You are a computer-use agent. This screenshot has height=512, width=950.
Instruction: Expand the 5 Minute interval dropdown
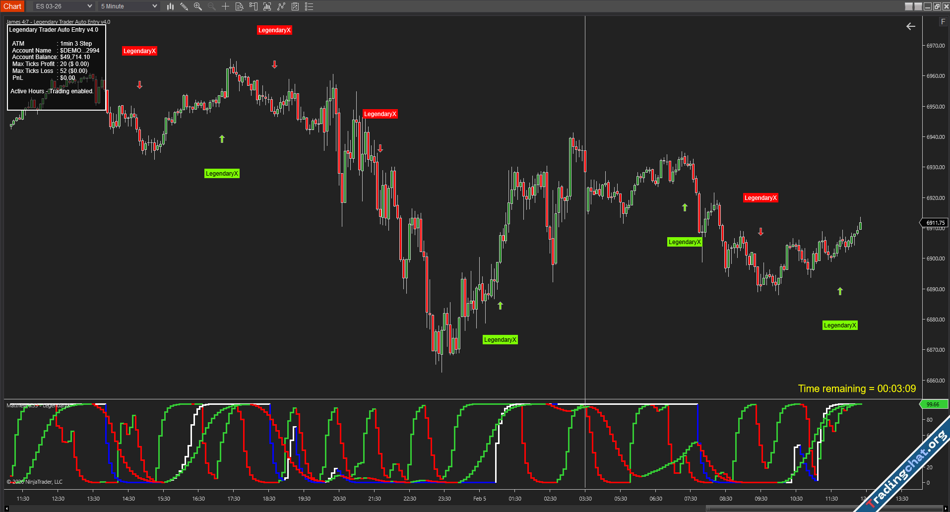154,6
